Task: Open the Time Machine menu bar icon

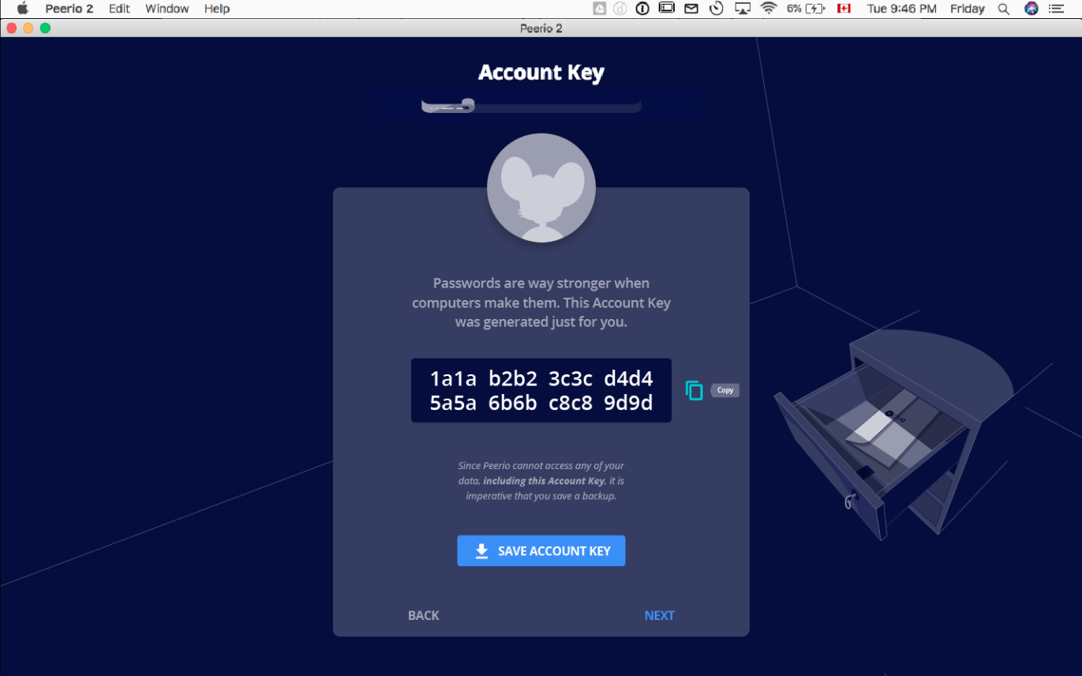Action: coord(717,9)
